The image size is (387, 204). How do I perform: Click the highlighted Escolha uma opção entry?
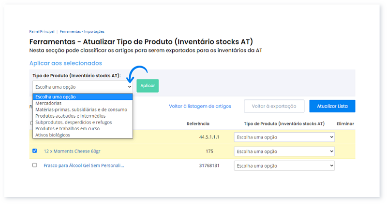point(56,96)
